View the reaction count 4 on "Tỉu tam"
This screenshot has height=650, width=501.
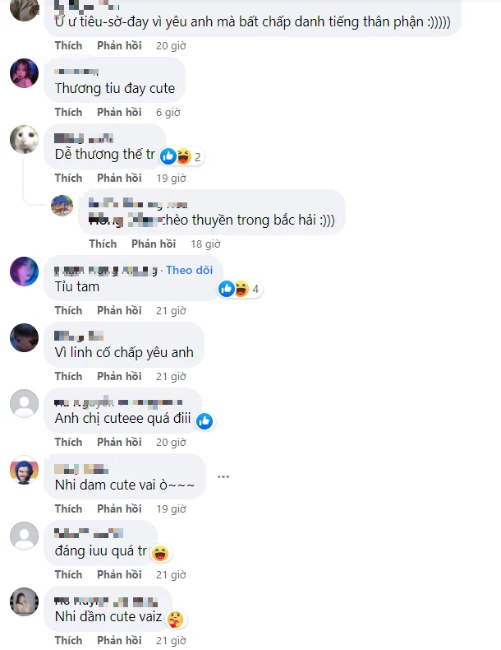255,289
